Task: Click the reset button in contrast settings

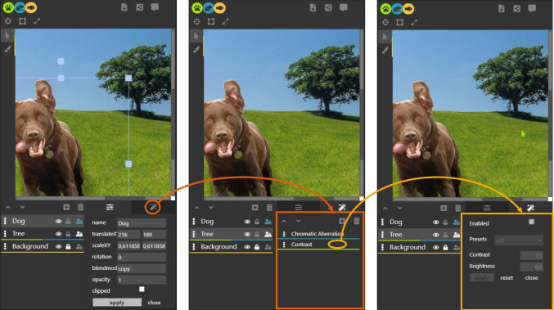Action: [507, 278]
